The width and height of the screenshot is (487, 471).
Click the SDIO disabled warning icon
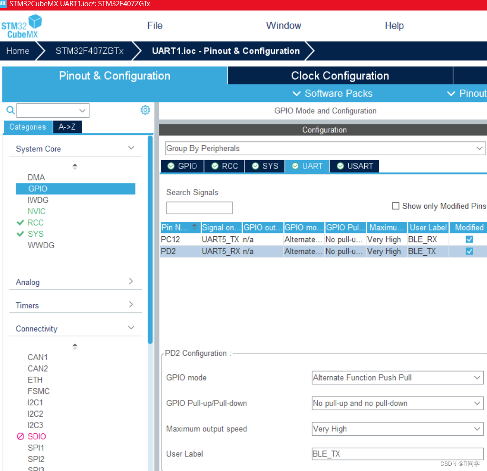click(x=20, y=436)
